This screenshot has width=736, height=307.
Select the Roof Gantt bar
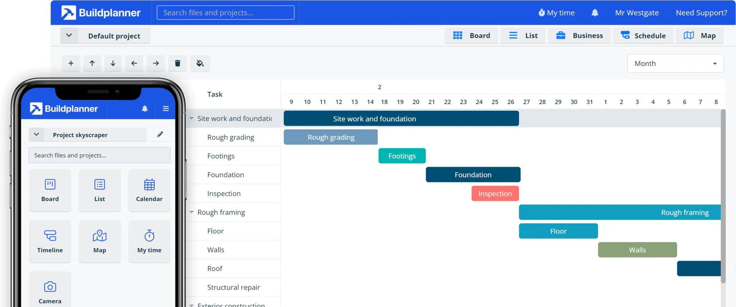[x=699, y=269]
